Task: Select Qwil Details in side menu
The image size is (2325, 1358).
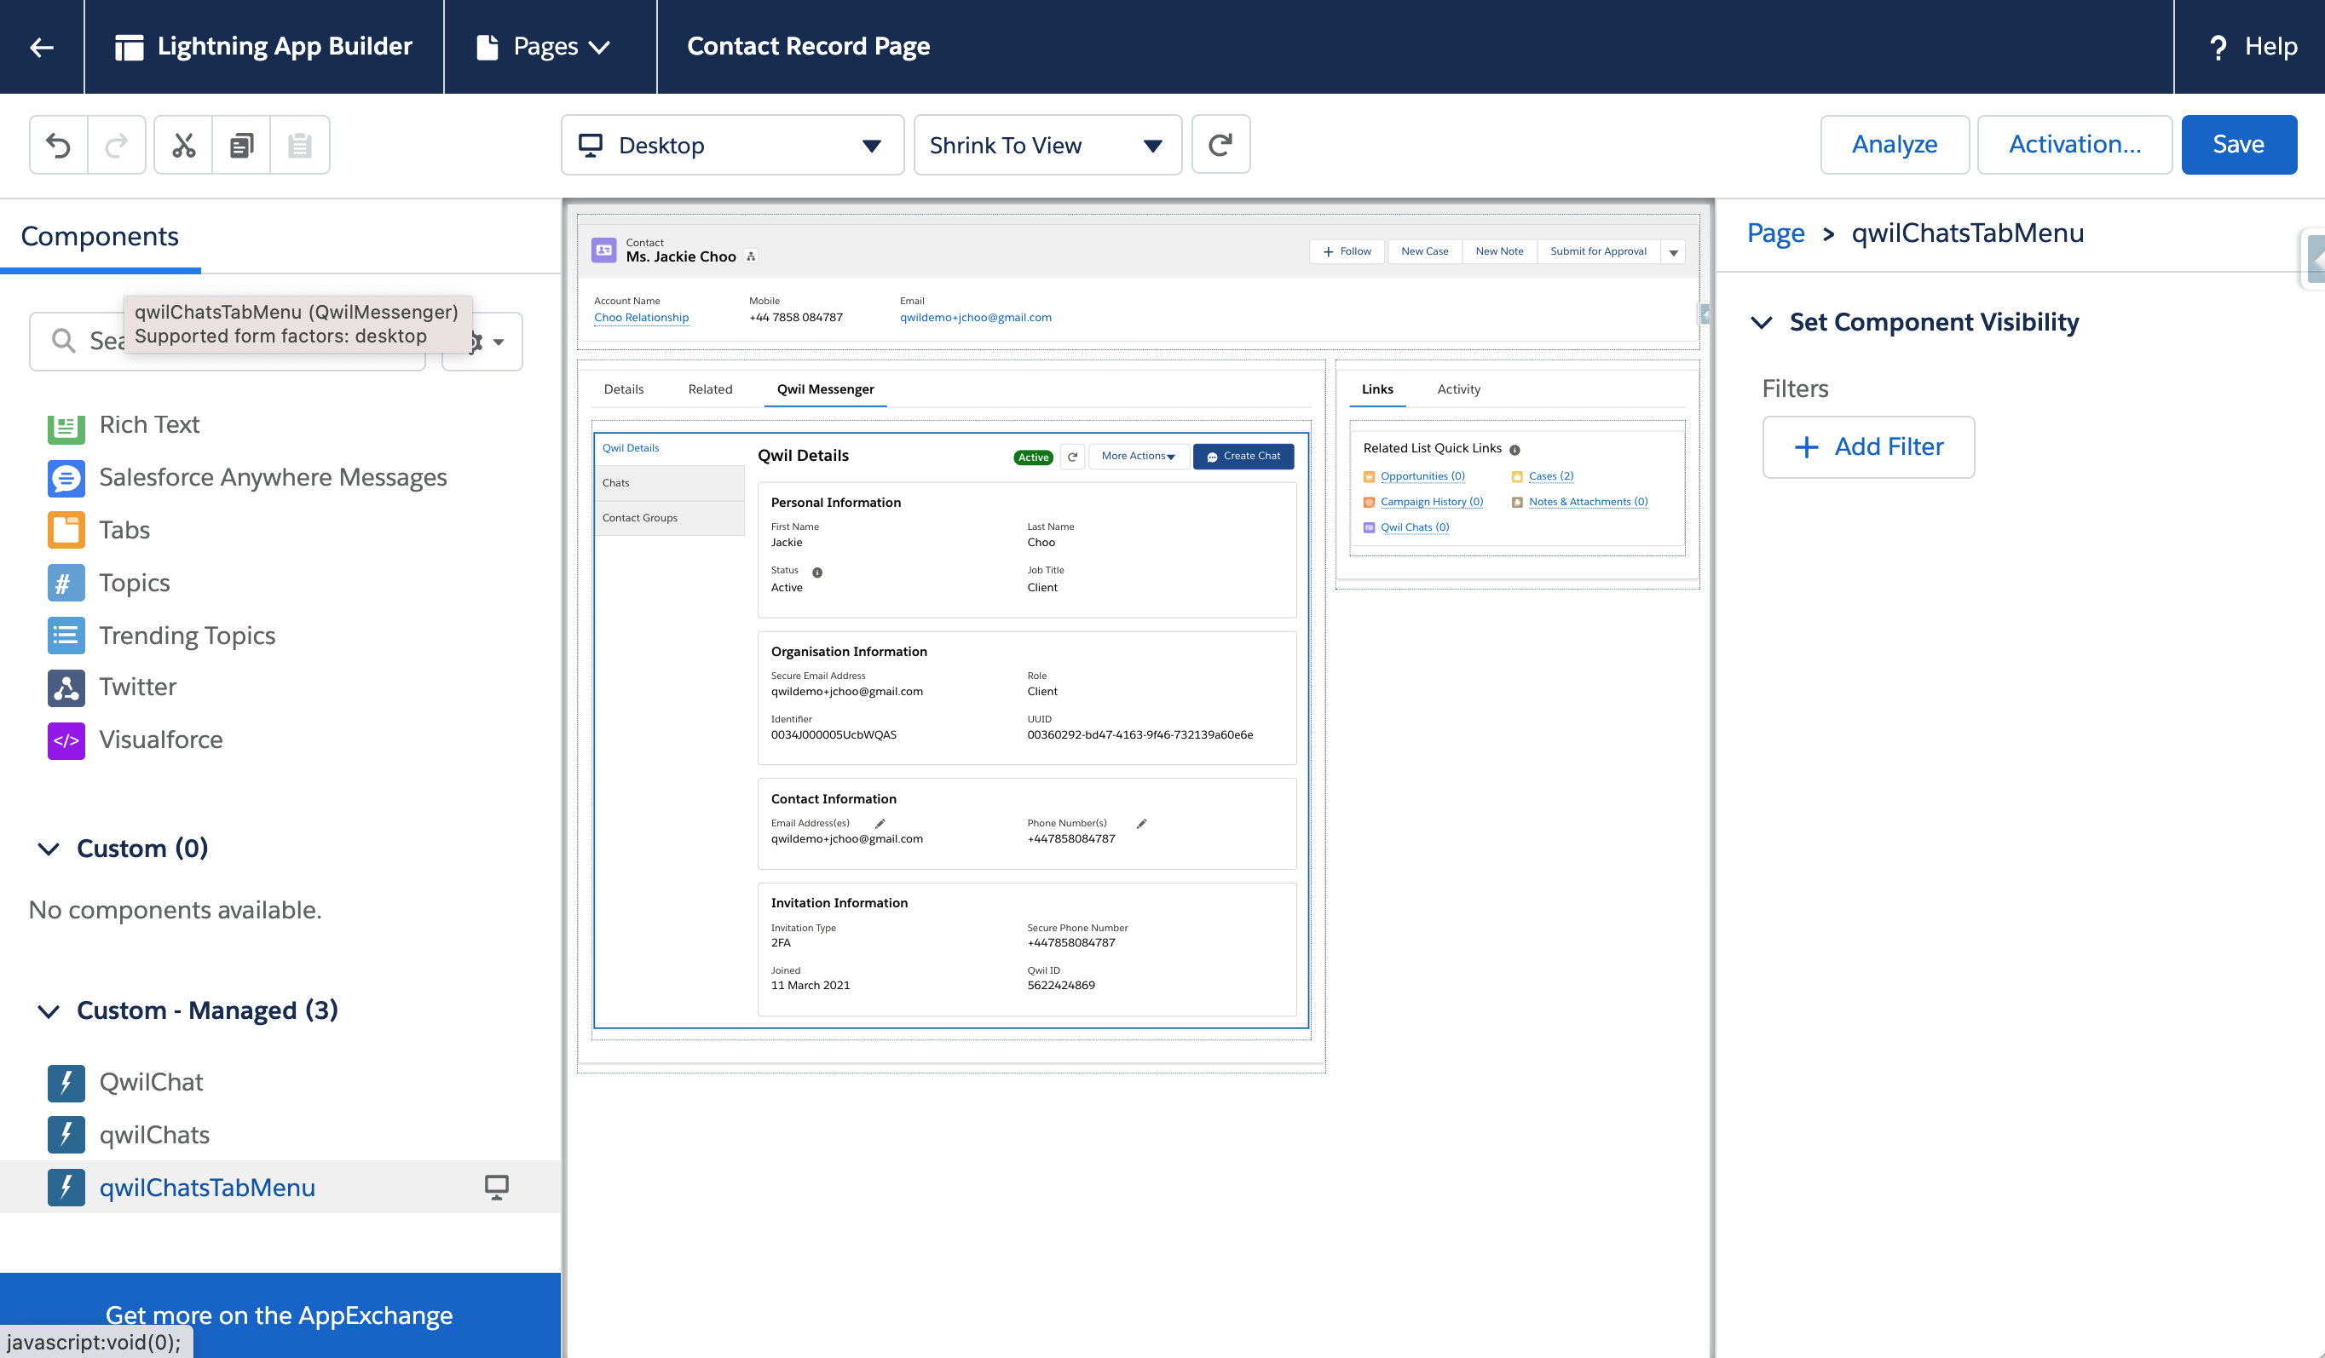Action: click(x=670, y=448)
